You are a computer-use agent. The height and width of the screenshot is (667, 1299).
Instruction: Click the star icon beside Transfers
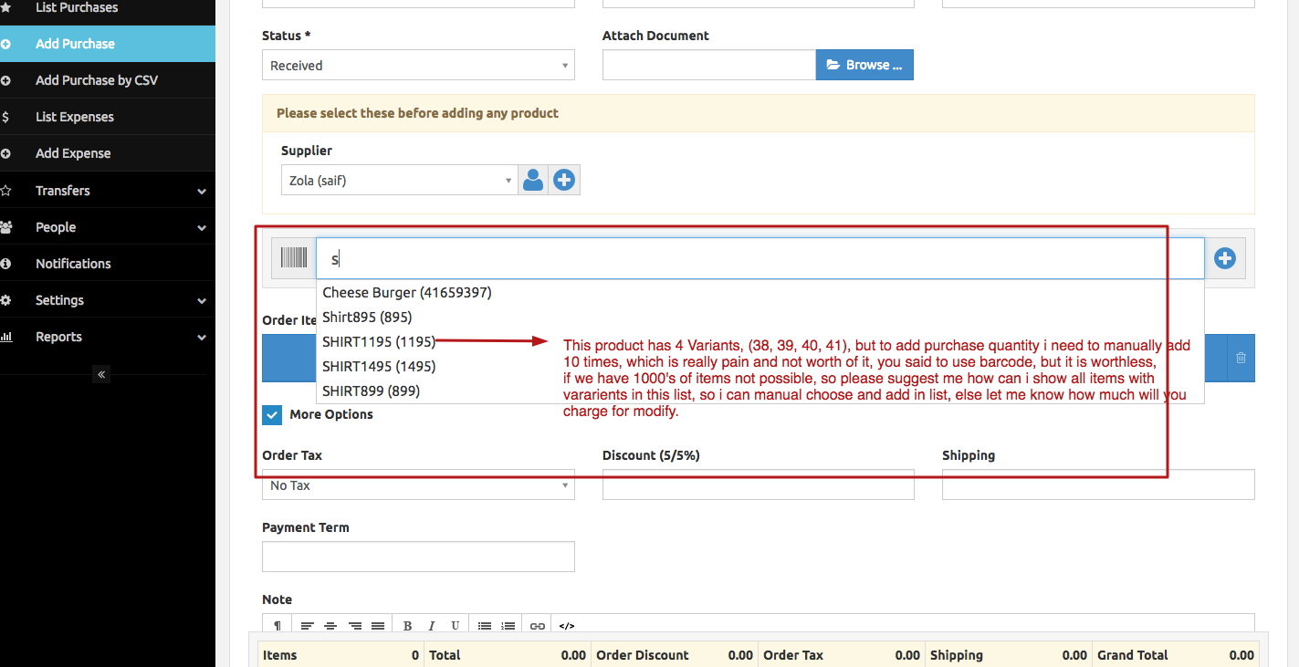[5, 191]
